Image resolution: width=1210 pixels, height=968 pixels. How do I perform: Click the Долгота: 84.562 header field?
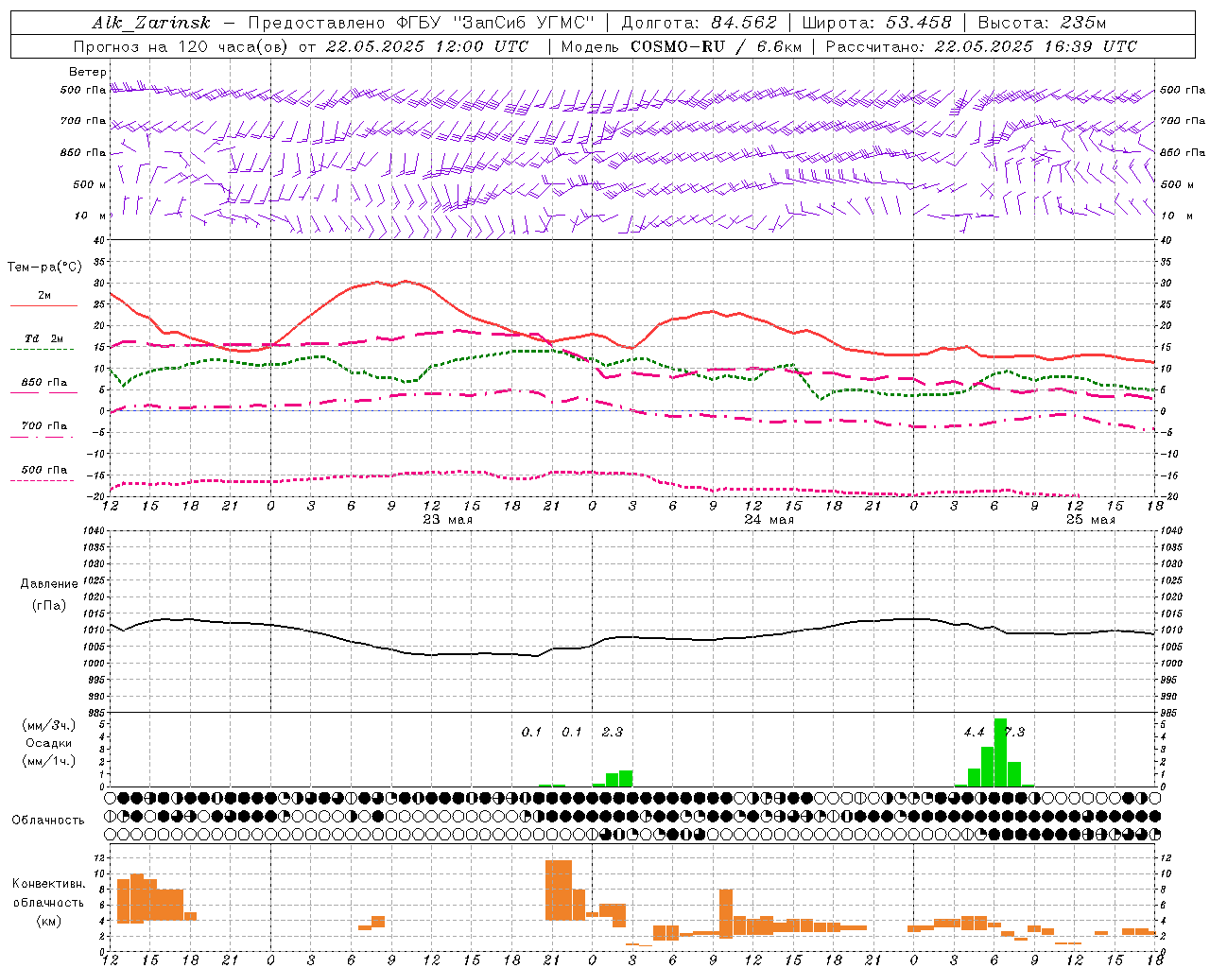(x=699, y=23)
